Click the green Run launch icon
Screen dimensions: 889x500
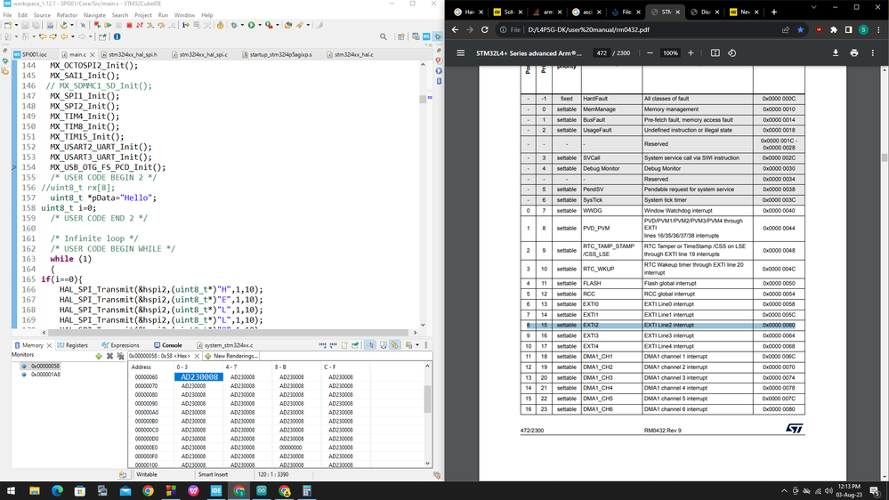(251, 25)
